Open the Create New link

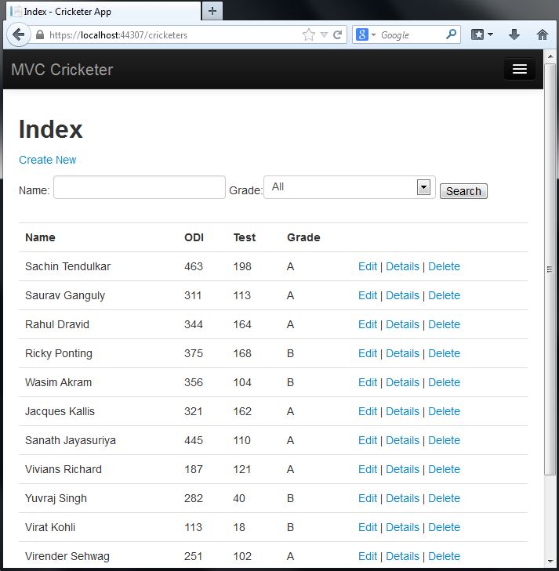point(47,160)
